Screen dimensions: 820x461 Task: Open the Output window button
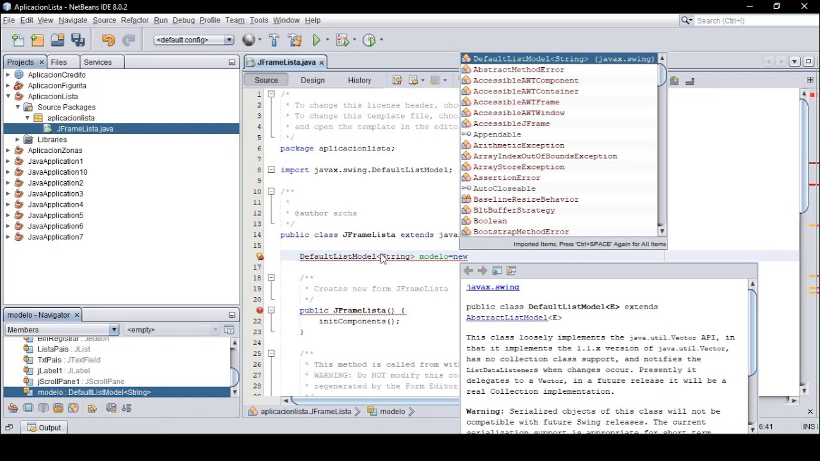tap(44, 428)
